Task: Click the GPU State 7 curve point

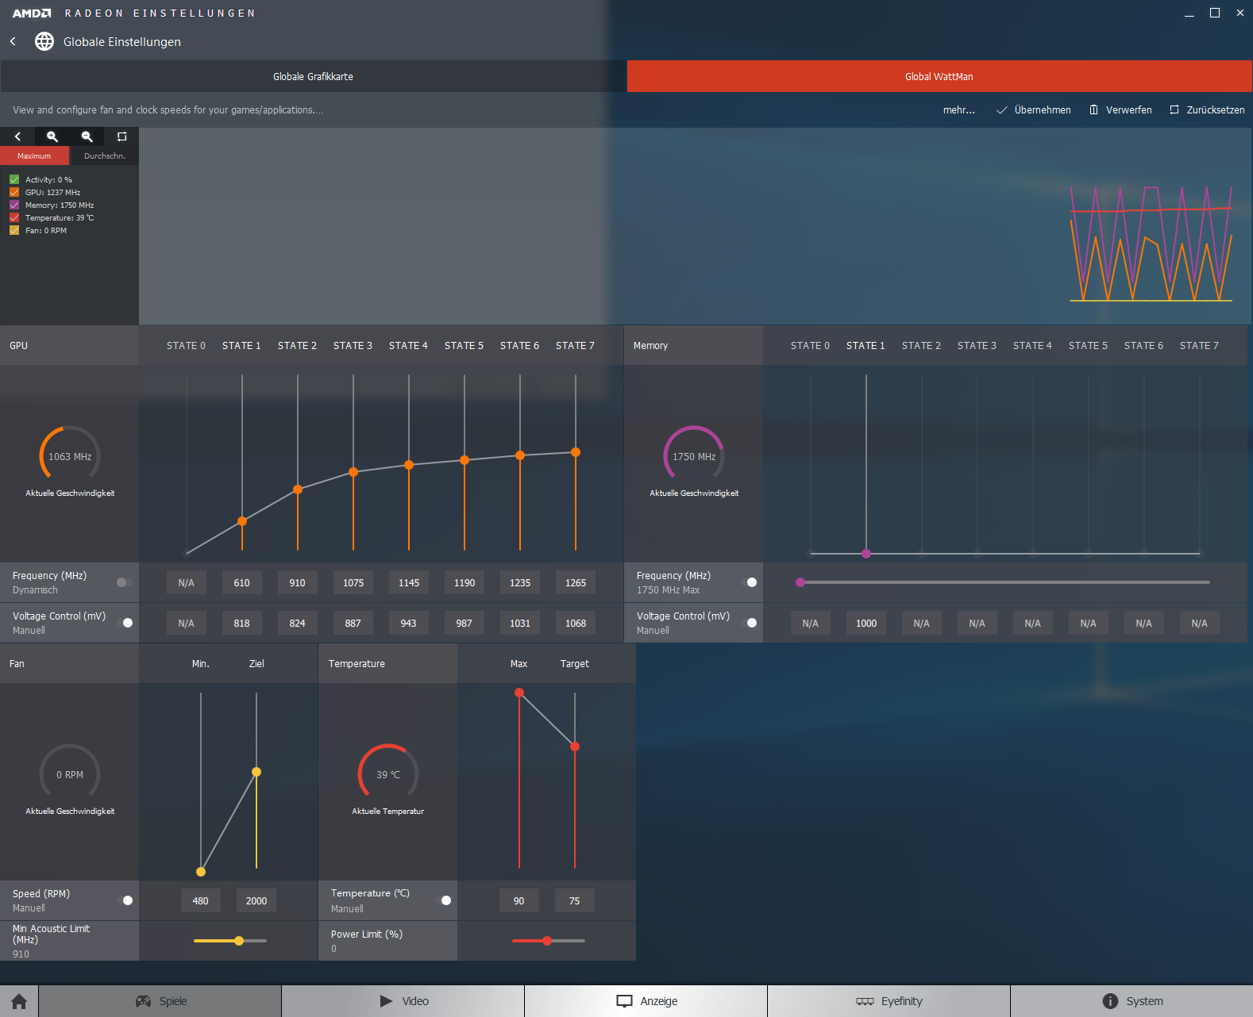Action: [576, 452]
